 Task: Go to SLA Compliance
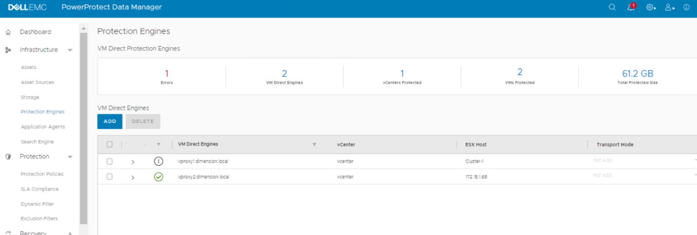coord(39,189)
